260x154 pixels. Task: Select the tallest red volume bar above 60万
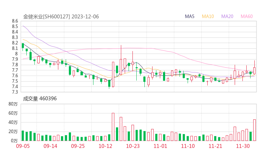tap(113, 127)
